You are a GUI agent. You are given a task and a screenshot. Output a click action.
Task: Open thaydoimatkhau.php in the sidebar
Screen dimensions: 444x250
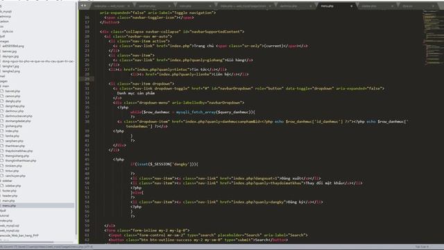point(19,151)
